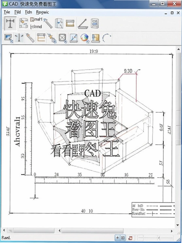
Task: Open the 'Tidn' menu
Action: coord(28,12)
